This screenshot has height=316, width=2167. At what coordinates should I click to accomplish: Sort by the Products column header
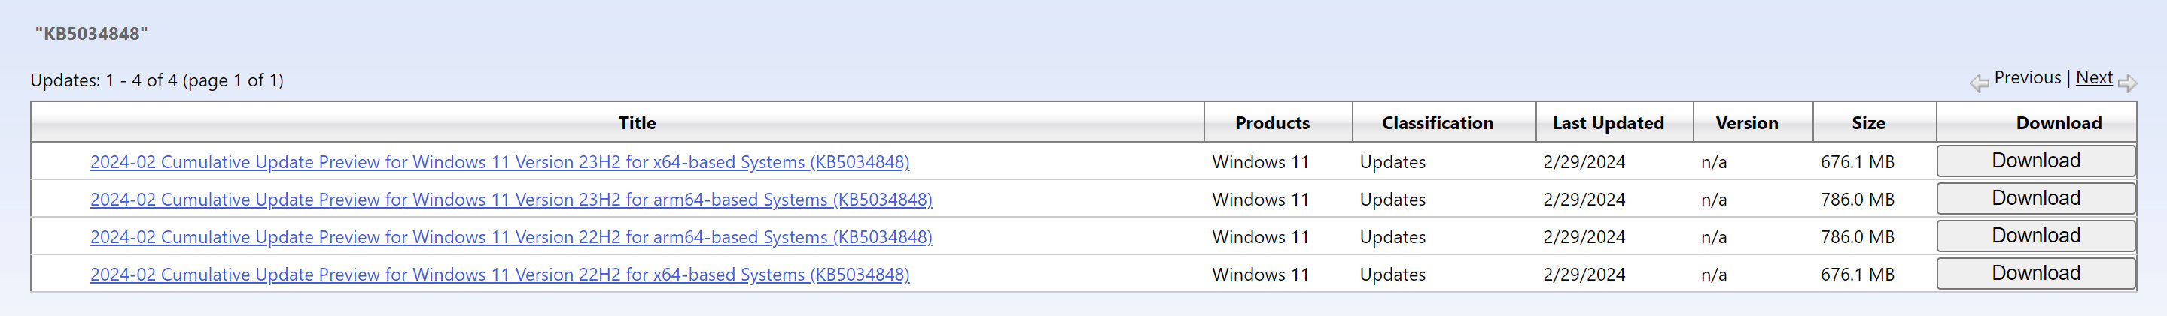1272,123
